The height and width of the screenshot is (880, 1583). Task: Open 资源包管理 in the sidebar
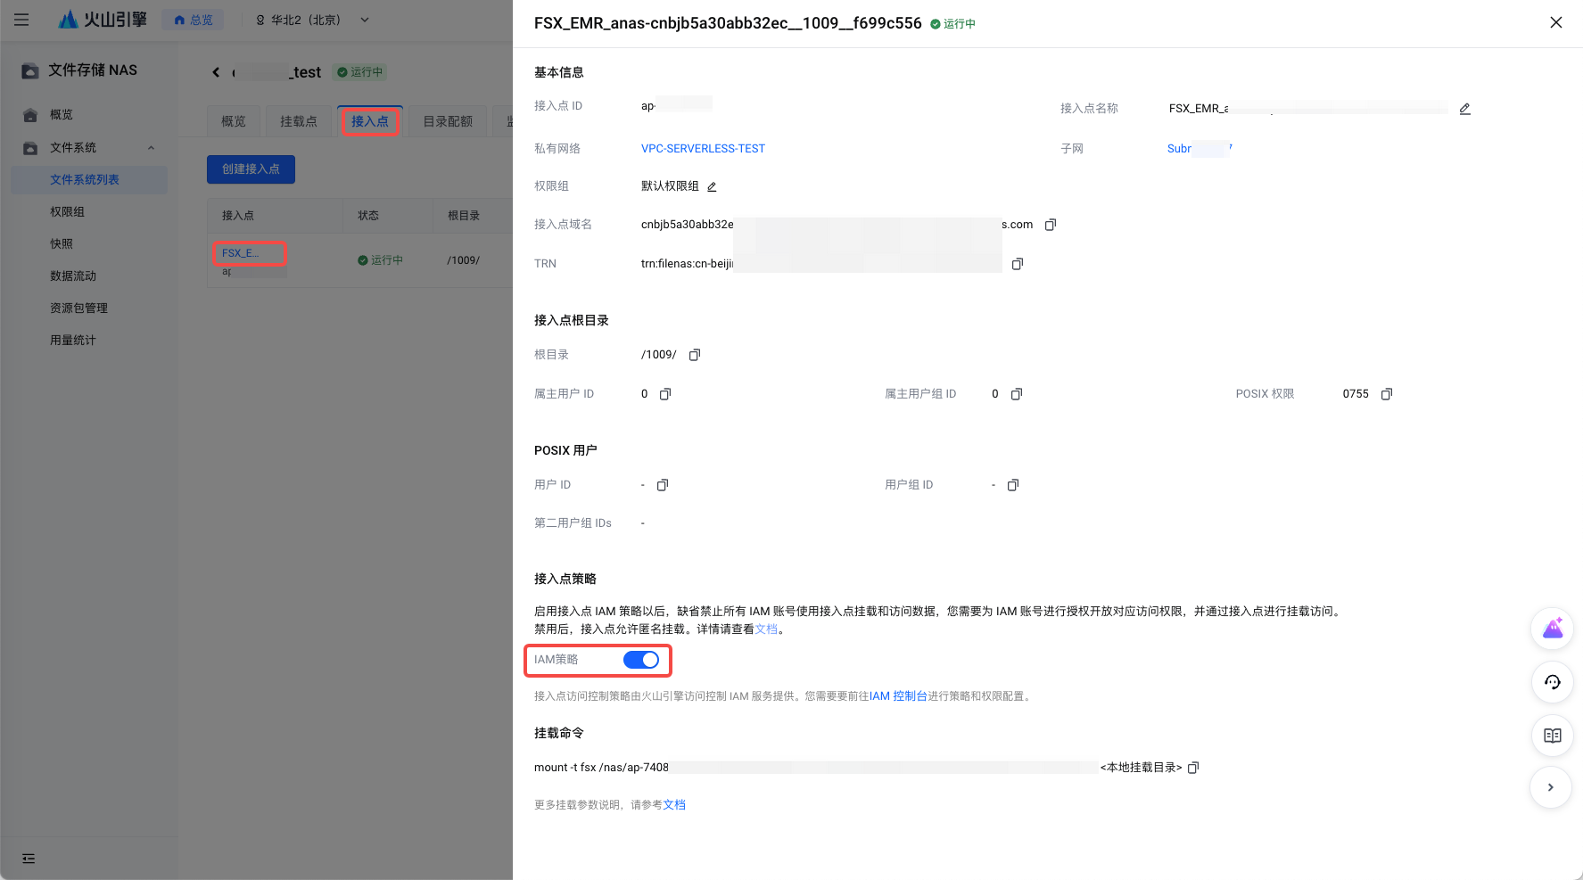coord(78,308)
